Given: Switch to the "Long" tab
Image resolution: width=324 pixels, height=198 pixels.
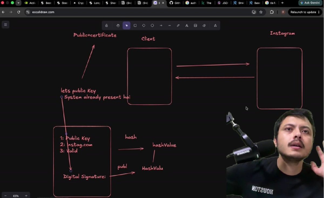Looking at the screenshot, I should point(94,3).
